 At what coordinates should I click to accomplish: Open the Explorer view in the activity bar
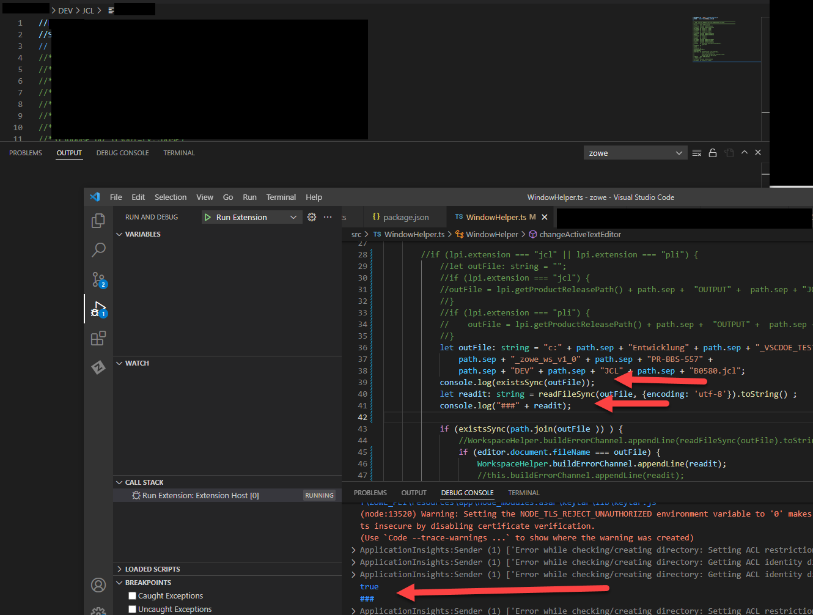[98, 220]
